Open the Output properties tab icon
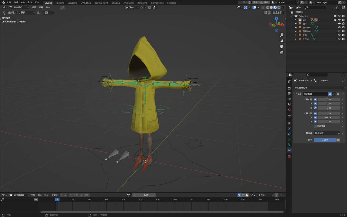 pyautogui.click(x=289, y=94)
